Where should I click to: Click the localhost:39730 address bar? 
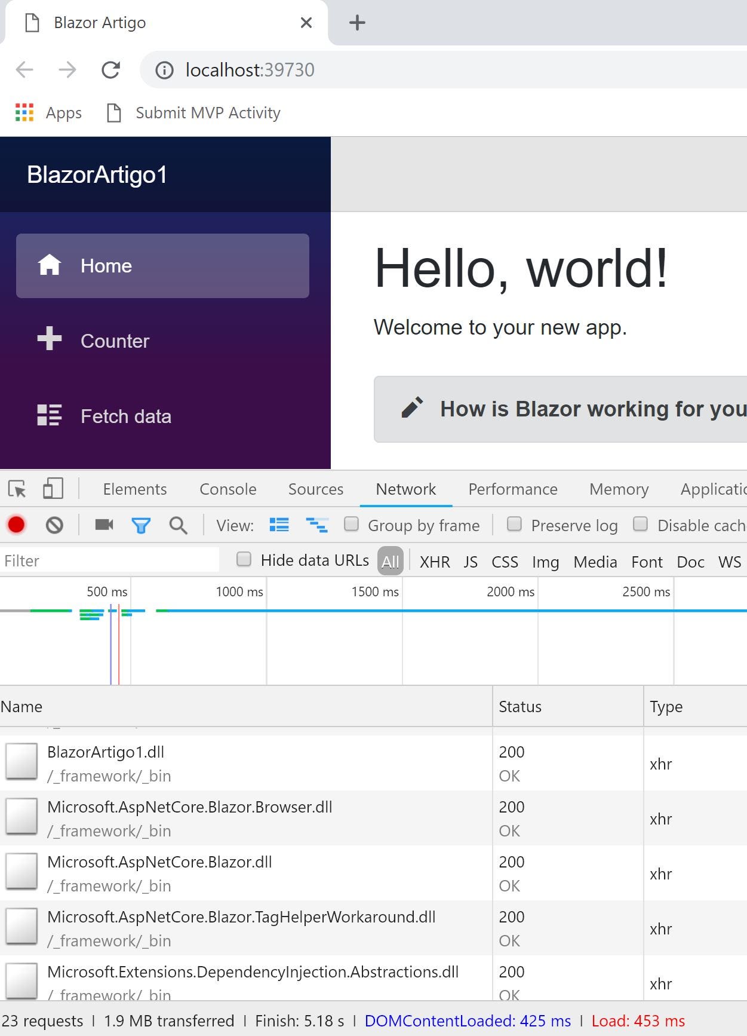coord(443,70)
